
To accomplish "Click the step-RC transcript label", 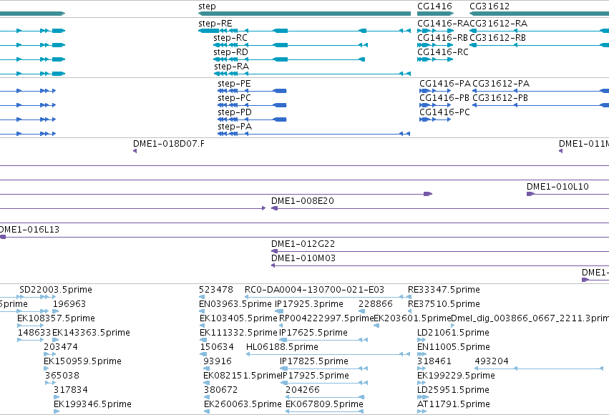I will tap(230, 38).
